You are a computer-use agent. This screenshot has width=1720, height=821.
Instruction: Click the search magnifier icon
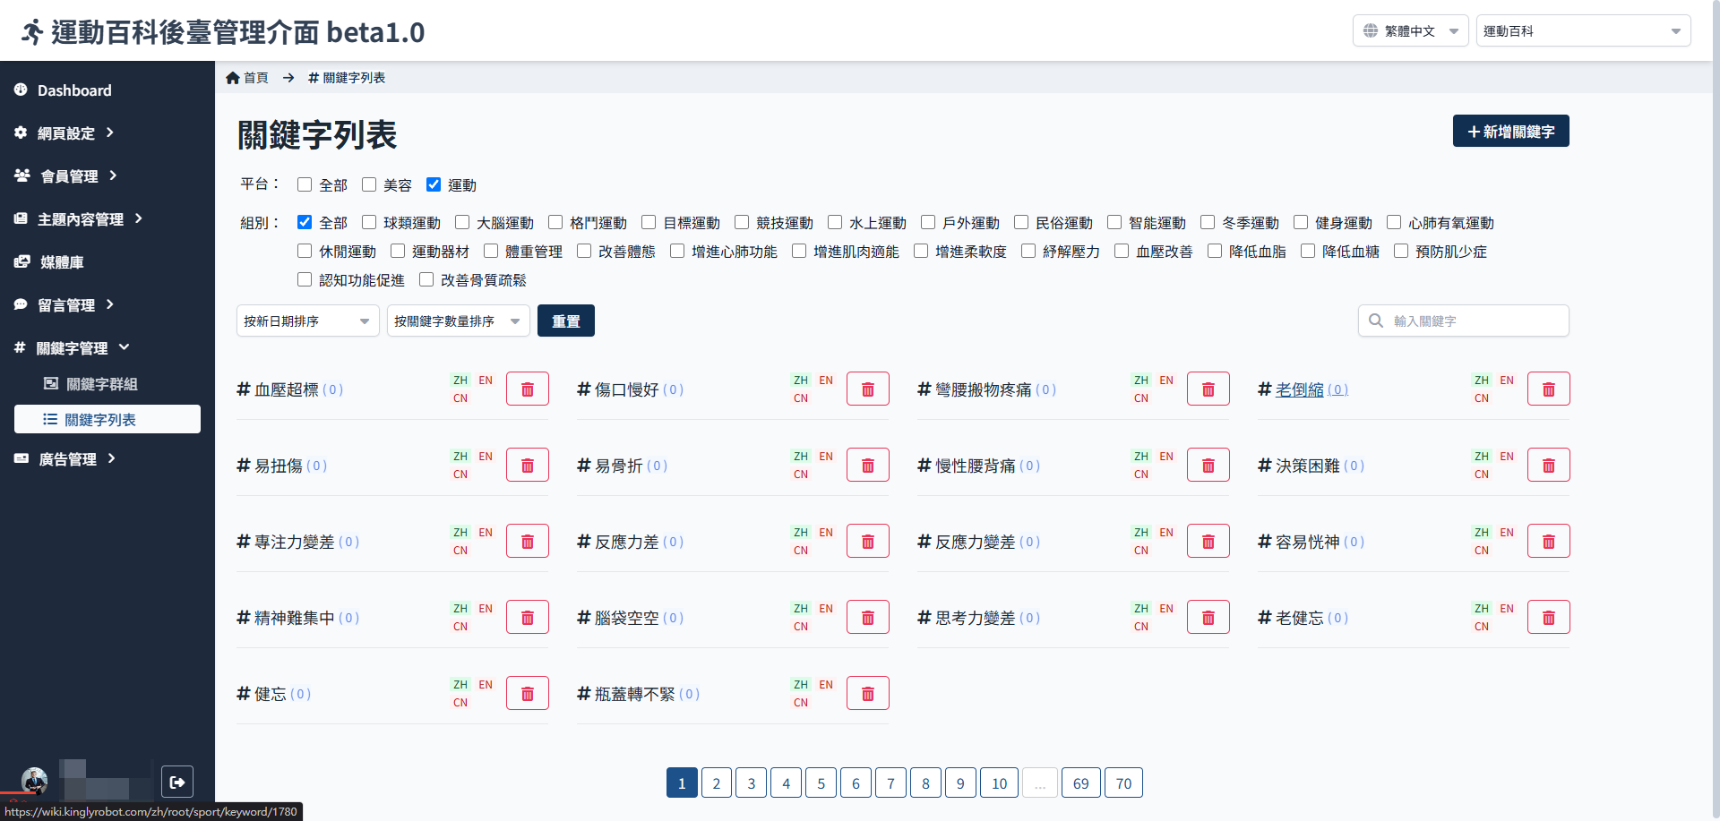[x=1376, y=321]
